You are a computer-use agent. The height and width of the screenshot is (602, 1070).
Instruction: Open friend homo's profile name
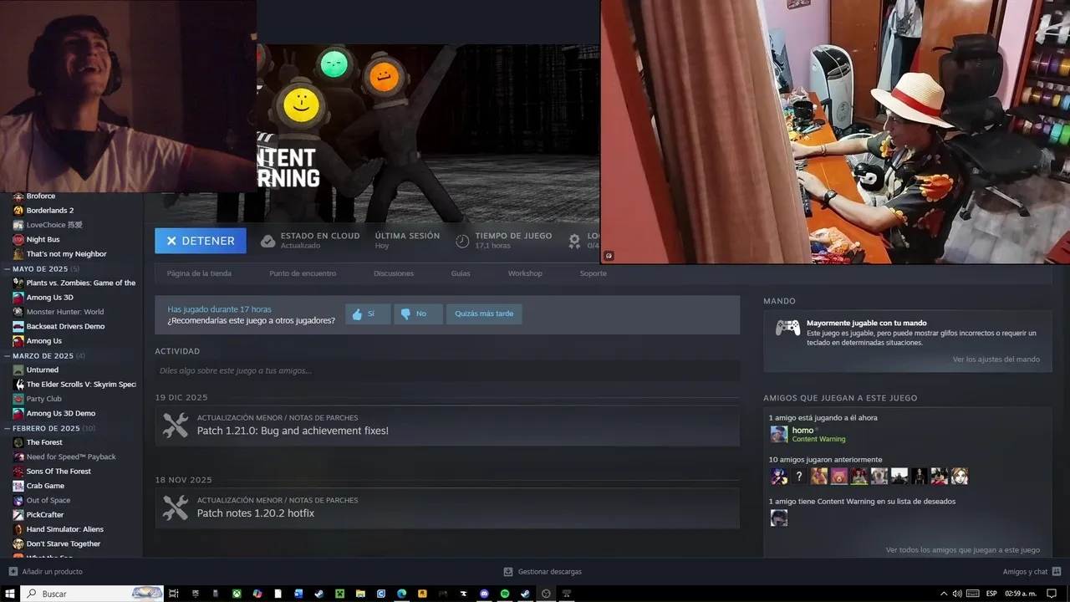[802, 430]
